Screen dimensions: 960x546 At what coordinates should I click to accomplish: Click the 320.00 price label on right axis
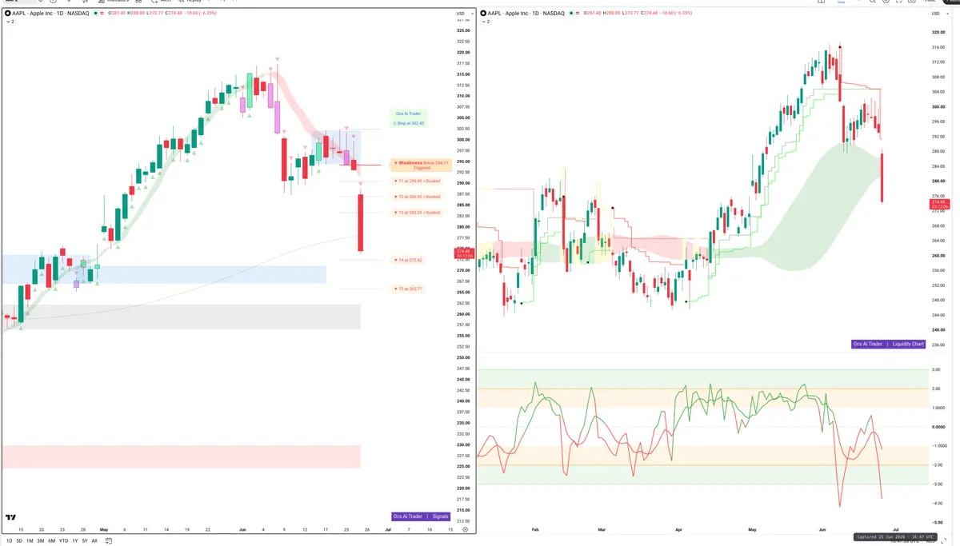[x=939, y=33]
